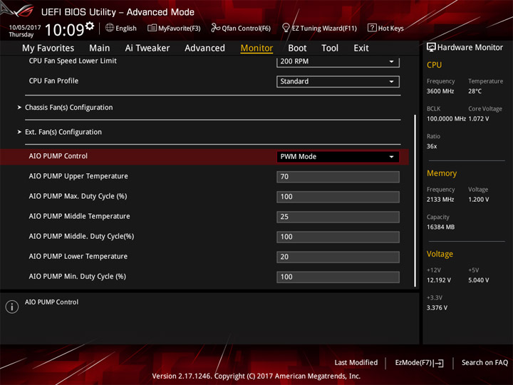Screen dimensions: 513x385
Task: Click the AIO PUMP Min. Duty Cycle field
Action: 338,277
